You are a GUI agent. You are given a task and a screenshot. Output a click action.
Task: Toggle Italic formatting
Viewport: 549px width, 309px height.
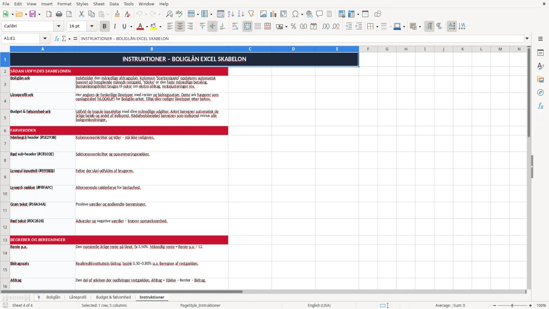114,27
